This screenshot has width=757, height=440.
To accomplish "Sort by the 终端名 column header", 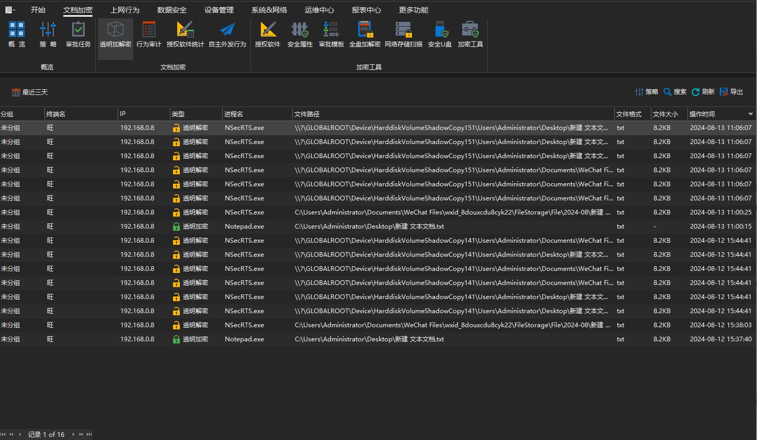I will tap(81, 114).
